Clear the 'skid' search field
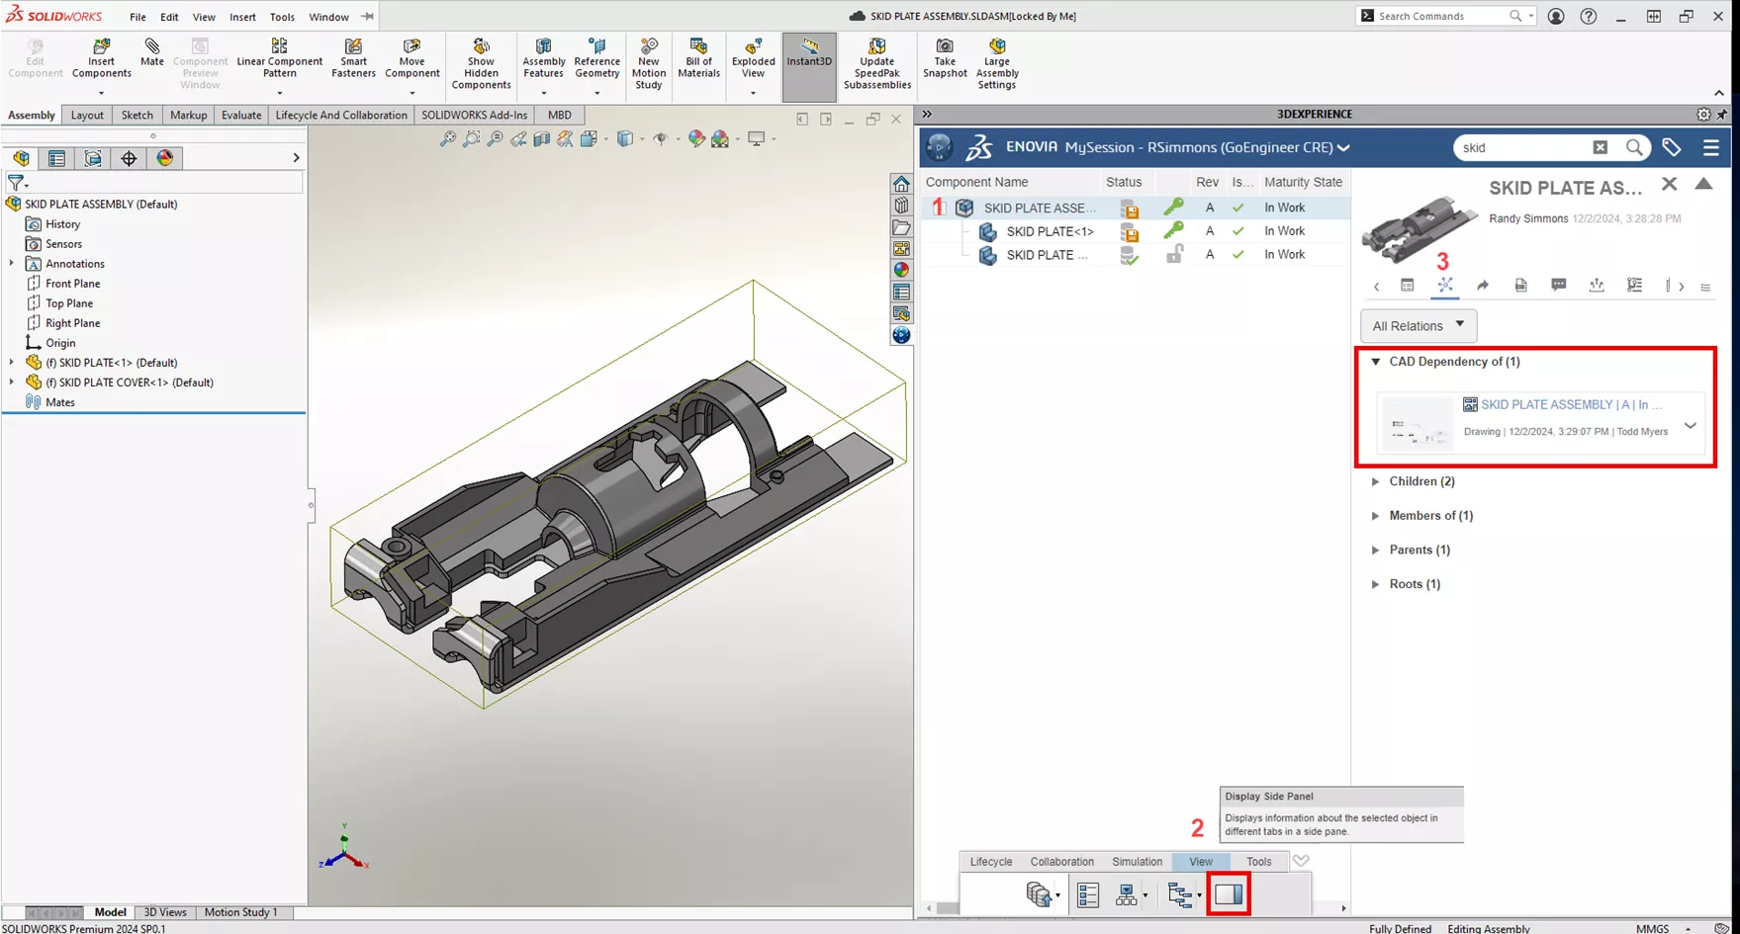The width and height of the screenshot is (1740, 934). tap(1601, 147)
